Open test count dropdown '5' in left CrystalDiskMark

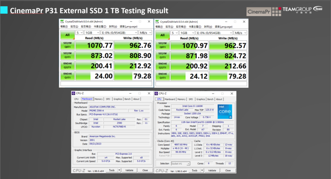[79, 33]
